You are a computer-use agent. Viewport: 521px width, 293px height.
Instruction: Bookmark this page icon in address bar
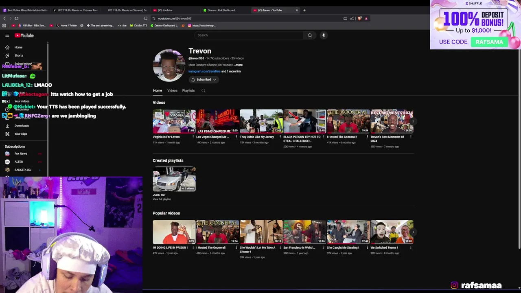coord(146,18)
